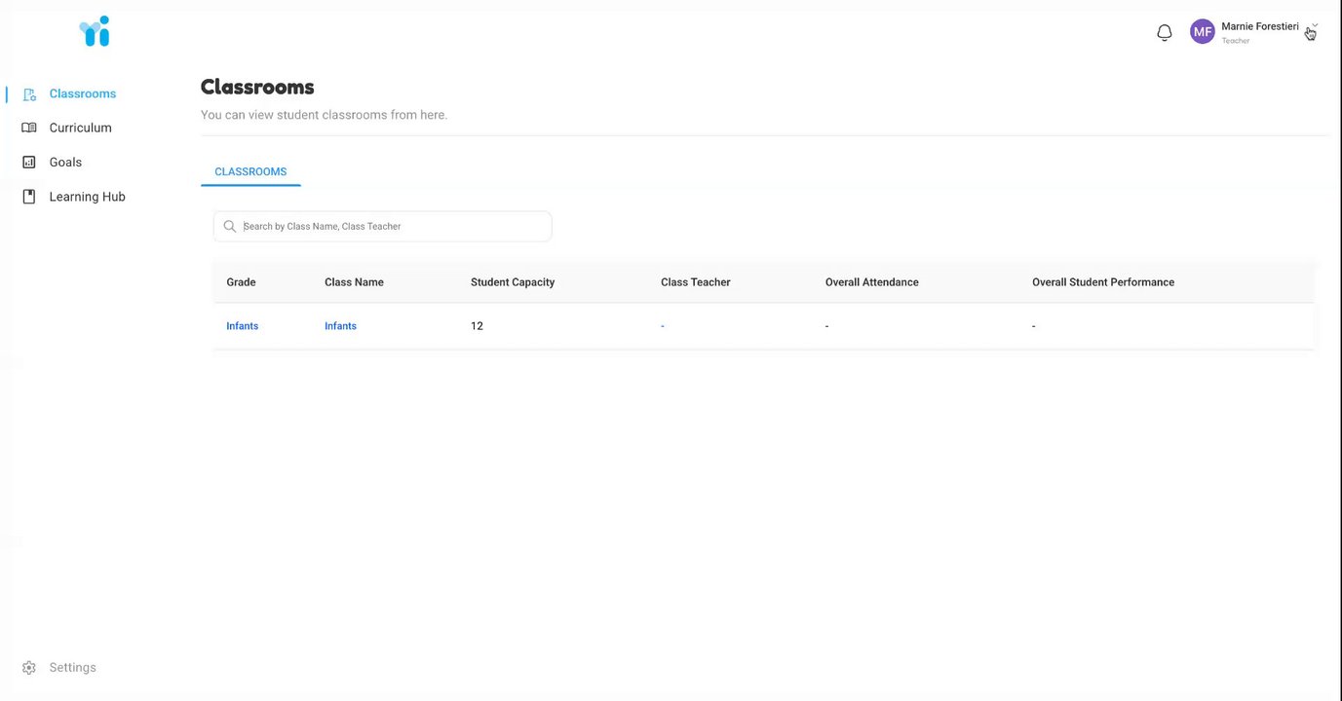
Task: Click the student capacity value 12
Action: click(x=477, y=326)
